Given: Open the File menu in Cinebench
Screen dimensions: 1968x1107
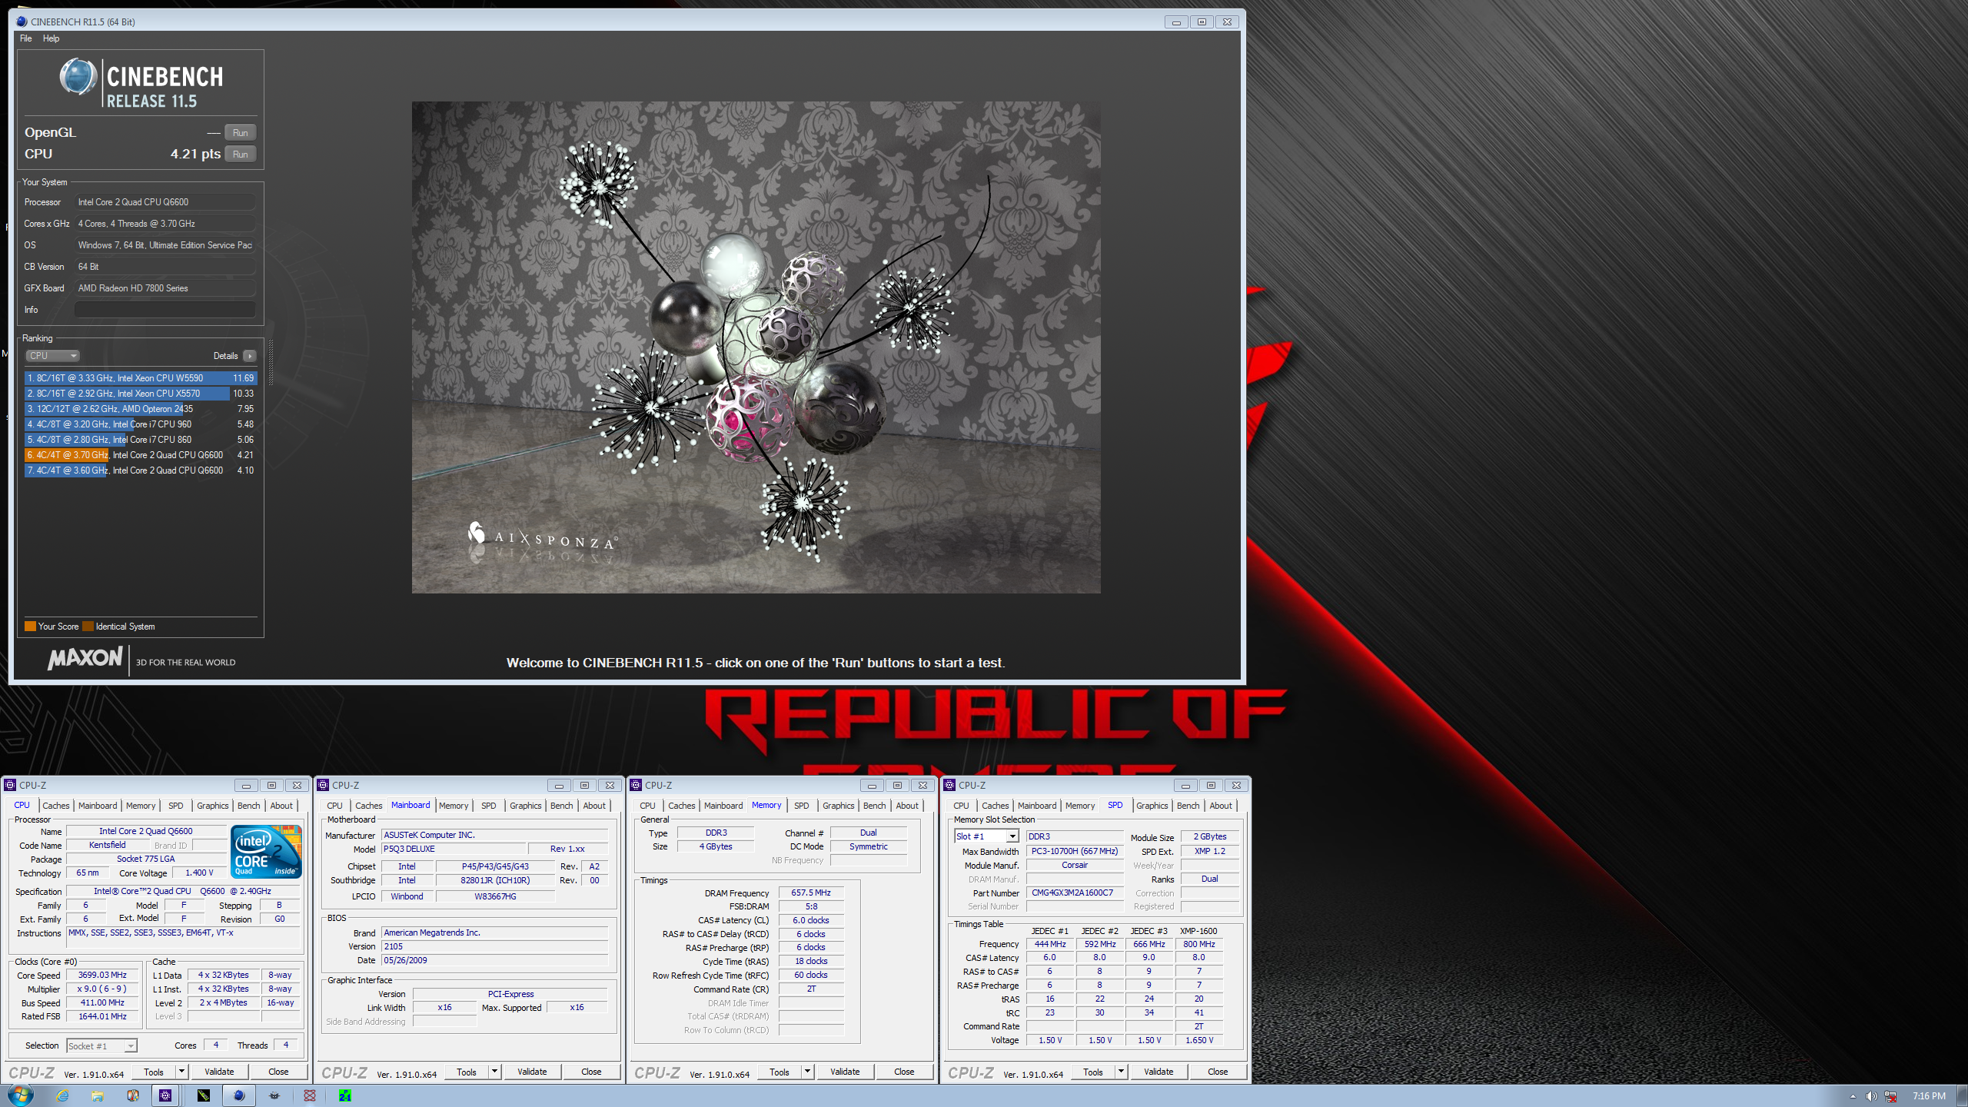Looking at the screenshot, I should pos(26,38).
